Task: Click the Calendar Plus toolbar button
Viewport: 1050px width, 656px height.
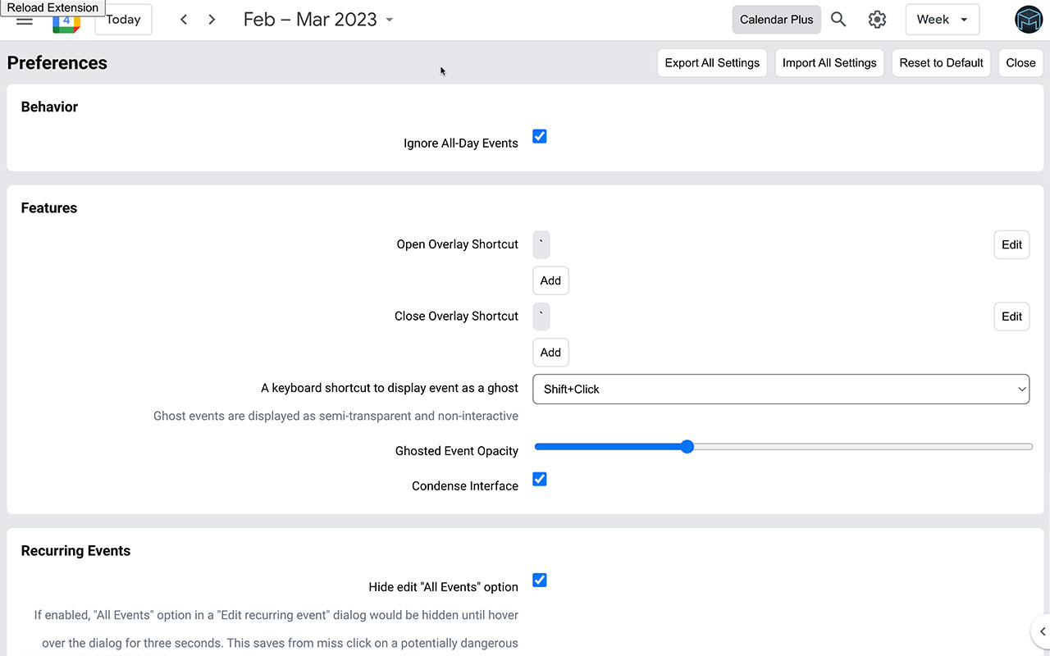Action: tap(776, 19)
